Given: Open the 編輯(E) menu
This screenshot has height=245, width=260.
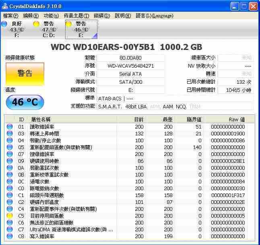Looking at the screenshot, I should 31,16.
